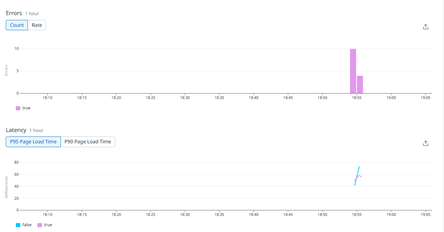The image size is (444, 232).
Task: Click the '1 hour' label beside Latency
Action: click(36, 130)
